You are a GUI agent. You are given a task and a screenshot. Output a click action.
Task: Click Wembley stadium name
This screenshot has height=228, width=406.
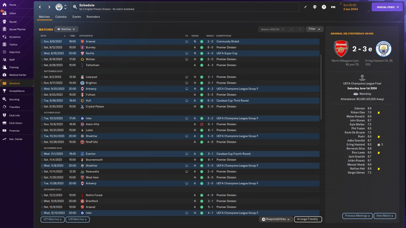click(365, 94)
